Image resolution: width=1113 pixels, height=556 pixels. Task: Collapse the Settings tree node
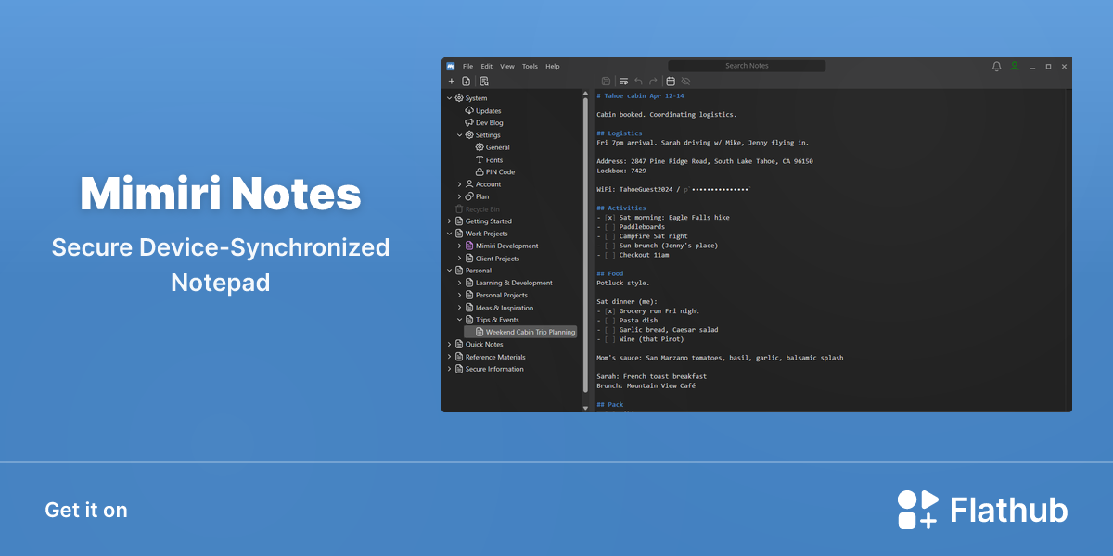pos(459,135)
